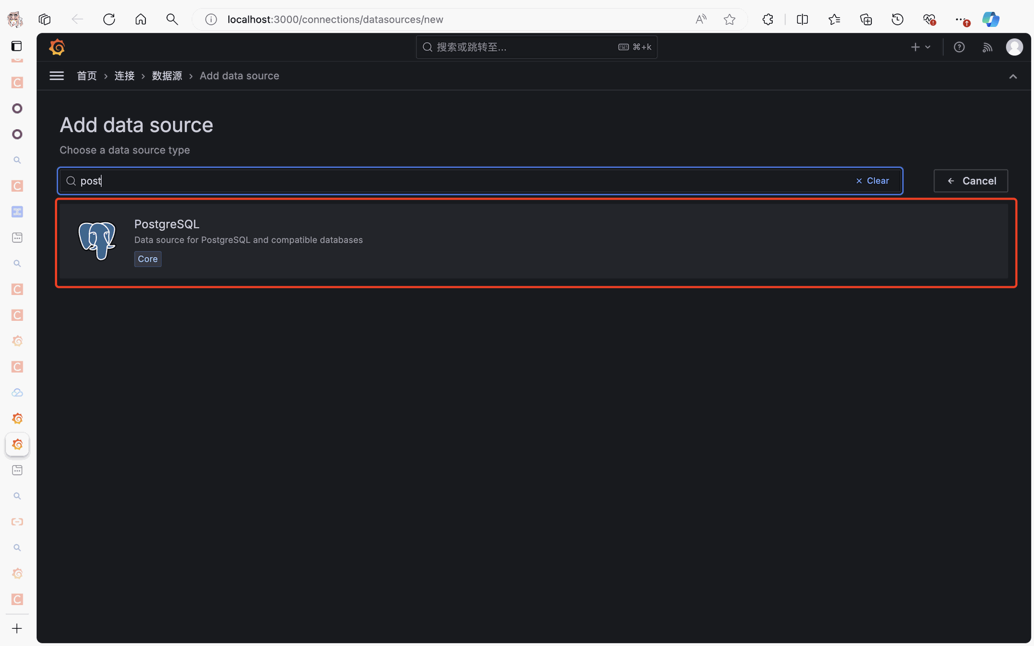Open the Copilot sidebar icon
The width and height of the screenshot is (1034, 646).
991,19
